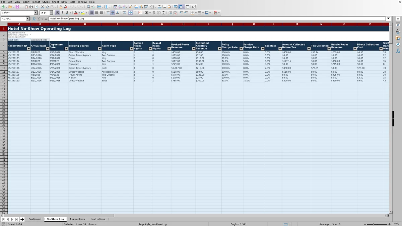Open the Name Box dropdown arrow
Viewport: 402px width, 226px height.
(27, 19)
